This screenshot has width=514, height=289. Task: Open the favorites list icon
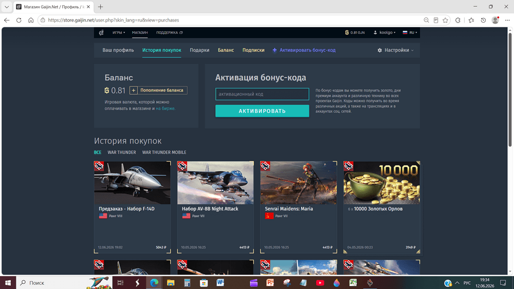point(471,20)
